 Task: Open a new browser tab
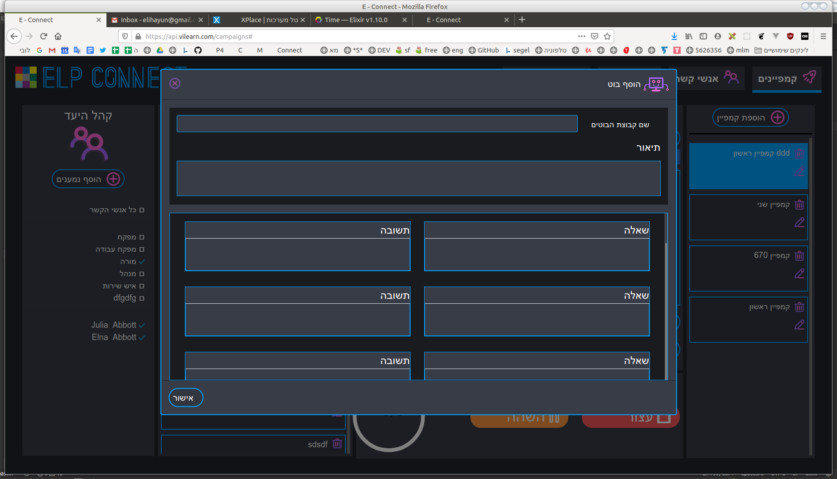[522, 19]
